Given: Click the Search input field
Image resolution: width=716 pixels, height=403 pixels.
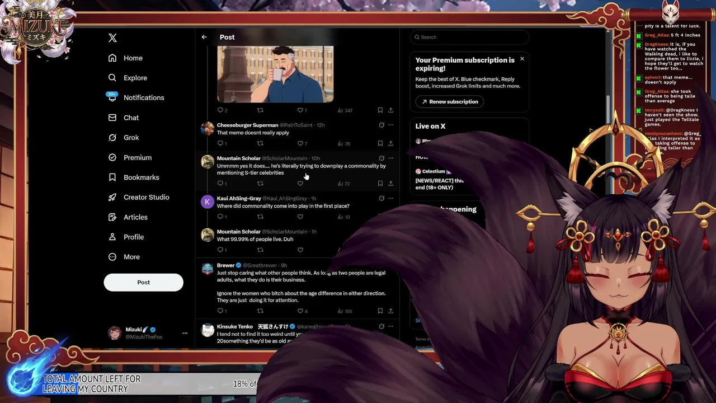Looking at the screenshot, I should (x=469, y=37).
